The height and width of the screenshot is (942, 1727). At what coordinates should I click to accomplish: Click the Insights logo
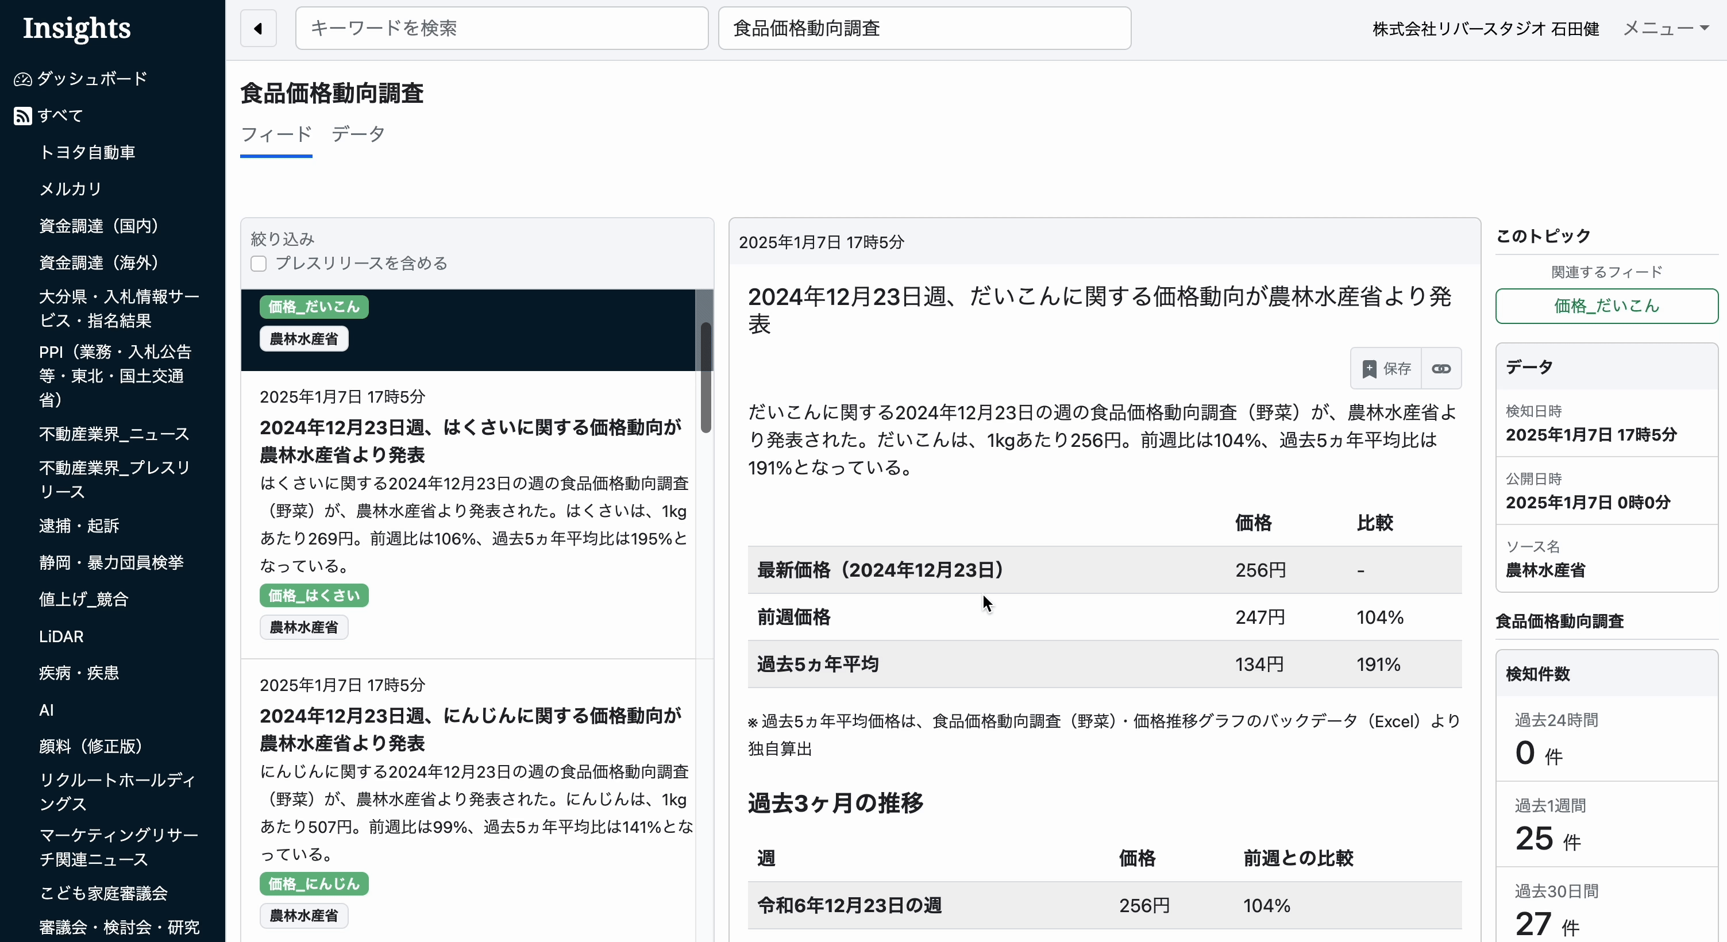pyautogui.click(x=76, y=28)
